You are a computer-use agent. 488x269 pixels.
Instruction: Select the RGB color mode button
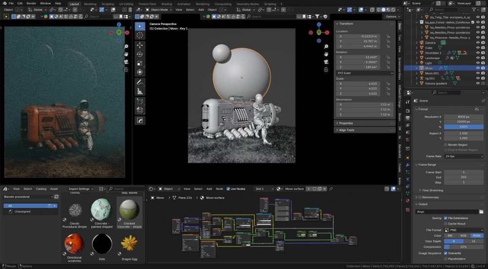(x=464, y=236)
